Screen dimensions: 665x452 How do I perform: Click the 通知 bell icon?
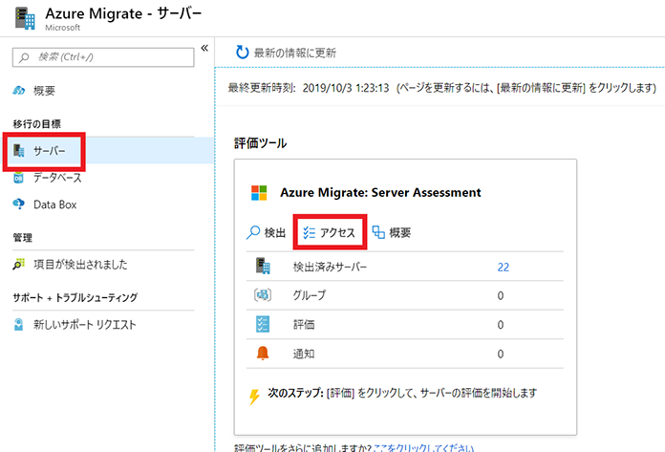click(x=263, y=353)
